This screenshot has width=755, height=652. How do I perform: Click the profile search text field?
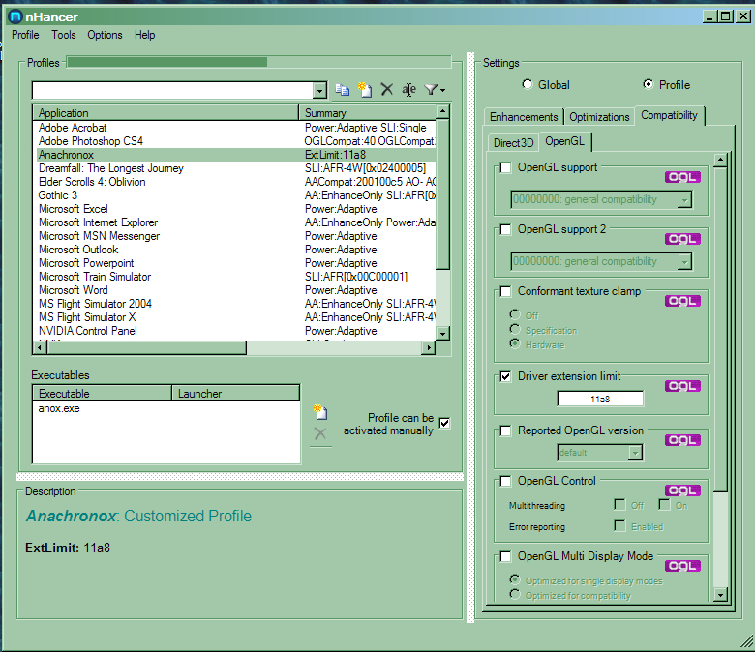172,91
